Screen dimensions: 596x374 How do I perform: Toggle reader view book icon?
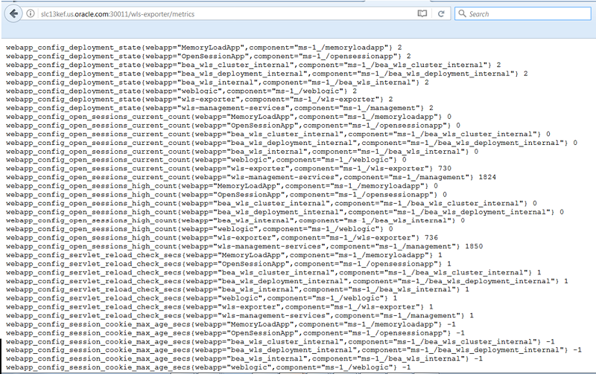(x=422, y=14)
